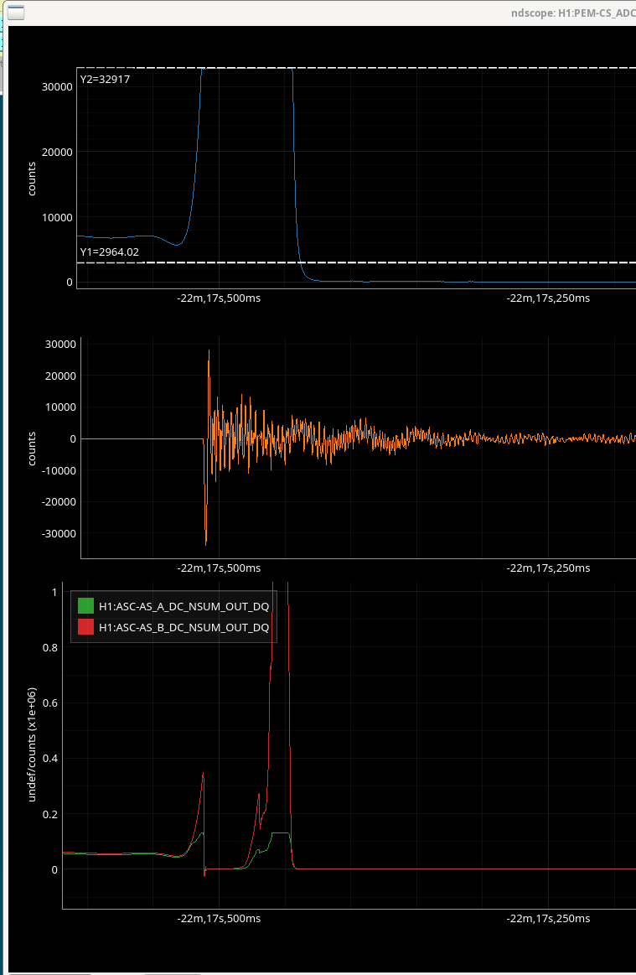Image resolution: width=636 pixels, height=975 pixels.
Task: Click the window menu icon in title bar
Action: pyautogui.click(x=16, y=13)
